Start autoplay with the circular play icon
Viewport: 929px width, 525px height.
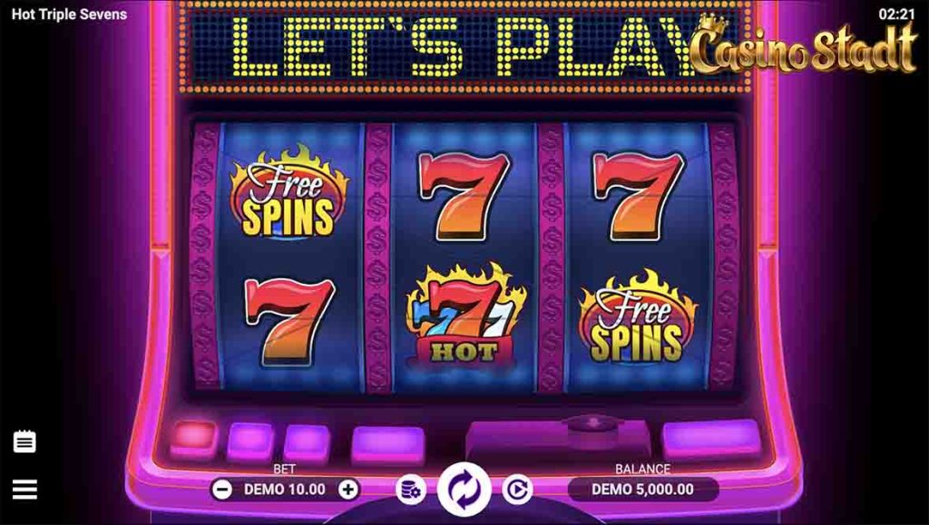[x=517, y=490]
